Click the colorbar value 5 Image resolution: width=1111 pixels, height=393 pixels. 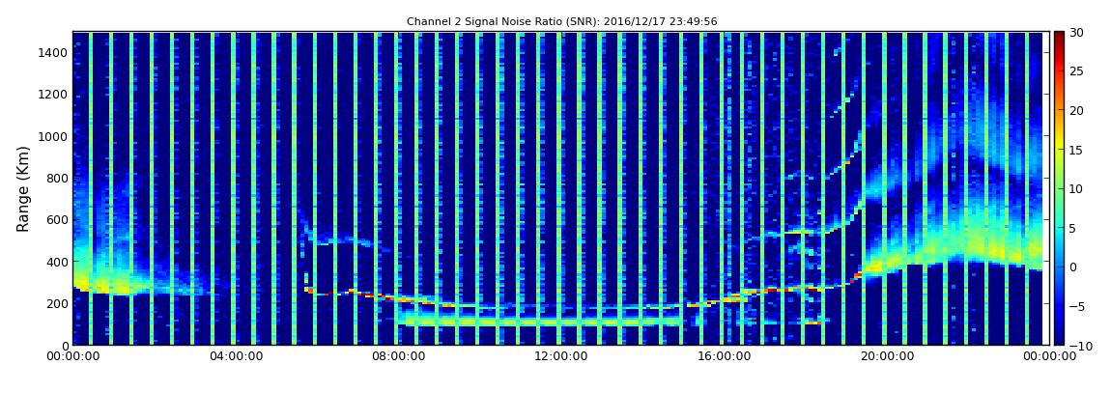click(x=1073, y=228)
